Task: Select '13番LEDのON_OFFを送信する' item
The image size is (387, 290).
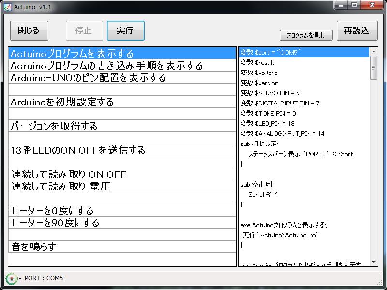Action: (122, 150)
